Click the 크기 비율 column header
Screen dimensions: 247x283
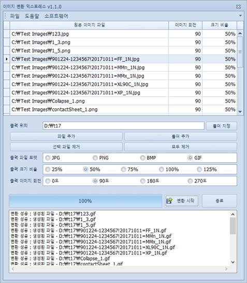220,25
